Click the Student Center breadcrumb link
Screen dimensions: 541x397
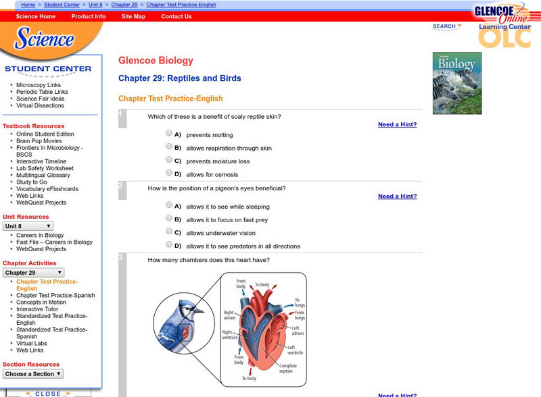[62, 5]
